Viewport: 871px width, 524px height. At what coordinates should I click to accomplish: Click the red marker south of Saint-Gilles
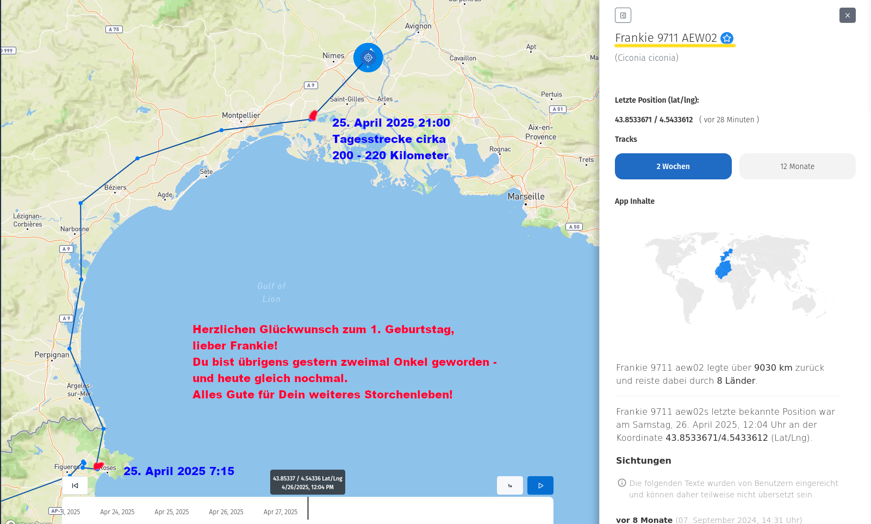(x=313, y=115)
